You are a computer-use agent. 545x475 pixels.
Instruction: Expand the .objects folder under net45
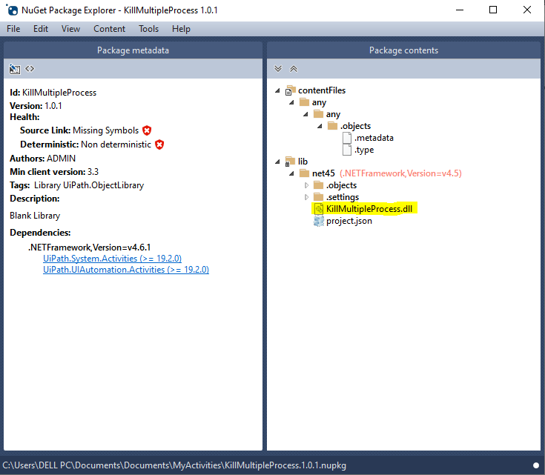tap(306, 185)
